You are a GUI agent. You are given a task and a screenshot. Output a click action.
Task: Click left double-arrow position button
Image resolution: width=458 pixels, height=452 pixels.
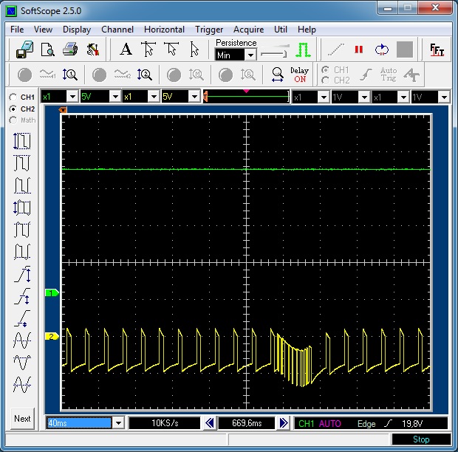pos(209,423)
